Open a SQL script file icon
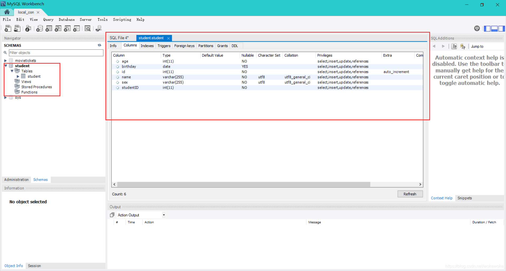This screenshot has height=271, width=506. [17, 28]
